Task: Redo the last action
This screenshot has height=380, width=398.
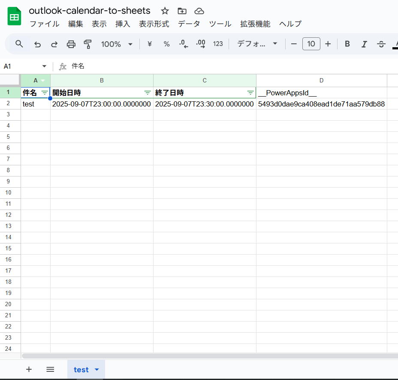Action: [x=54, y=44]
